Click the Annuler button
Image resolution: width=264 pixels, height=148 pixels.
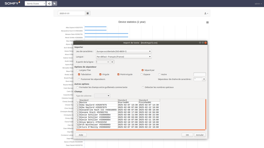pos(200,135)
